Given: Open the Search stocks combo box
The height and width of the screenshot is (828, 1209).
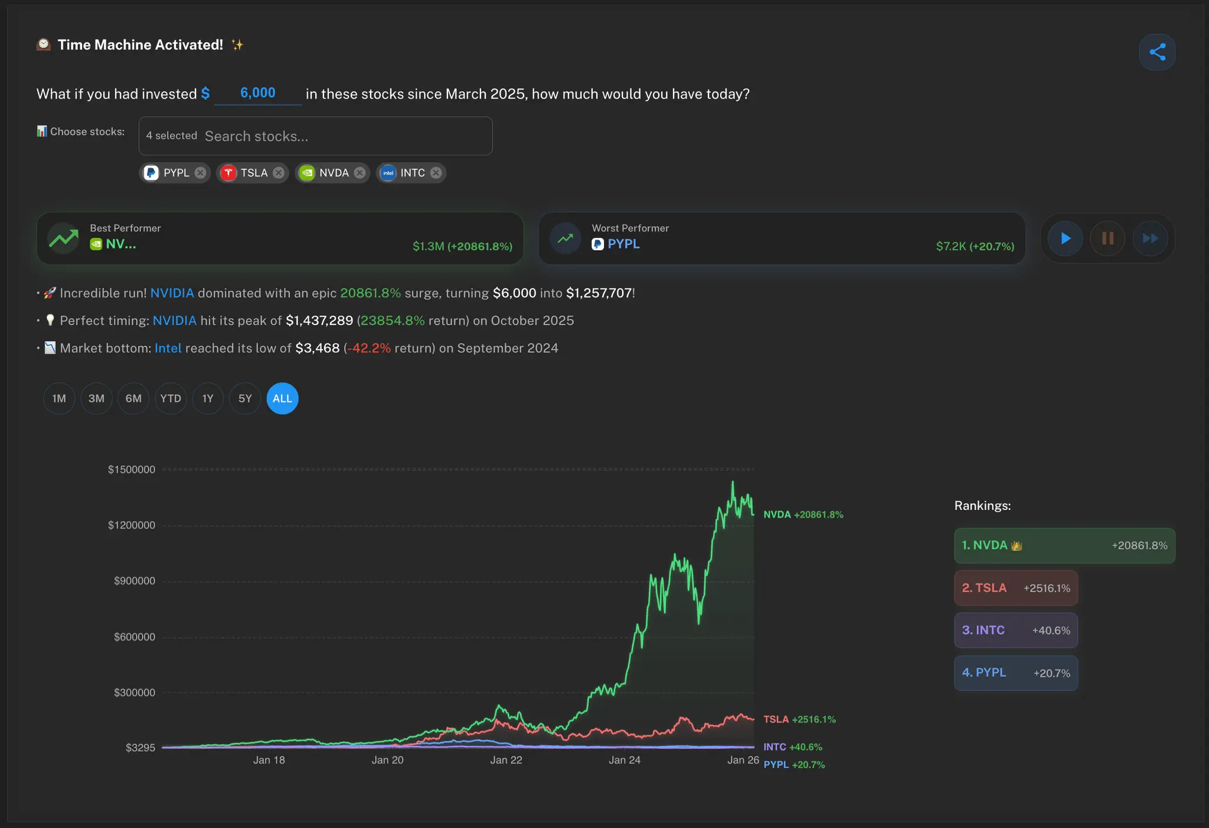Looking at the screenshot, I should point(316,136).
